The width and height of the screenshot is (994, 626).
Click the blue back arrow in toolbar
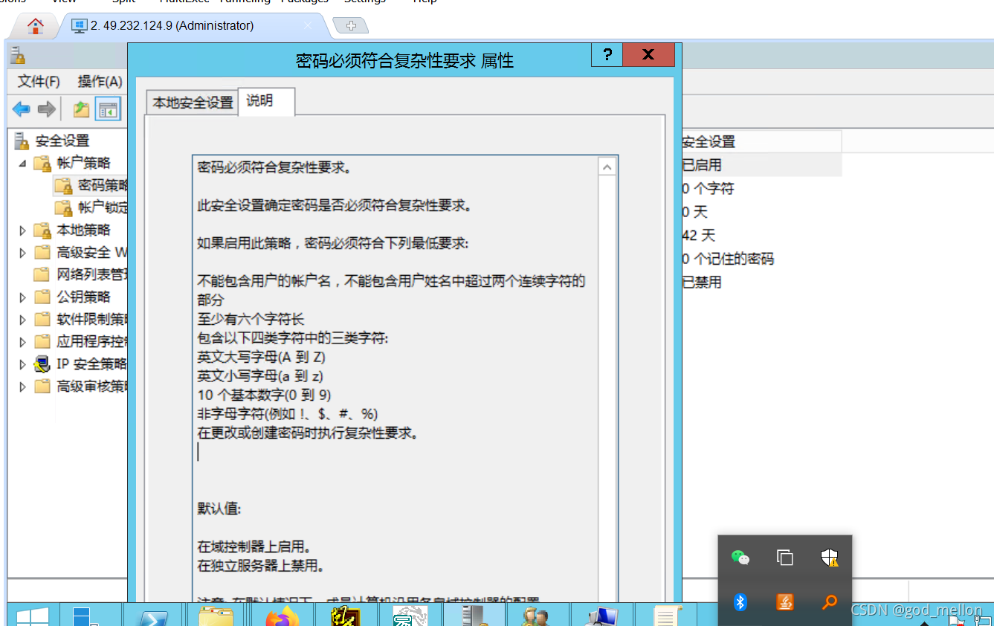coord(22,110)
